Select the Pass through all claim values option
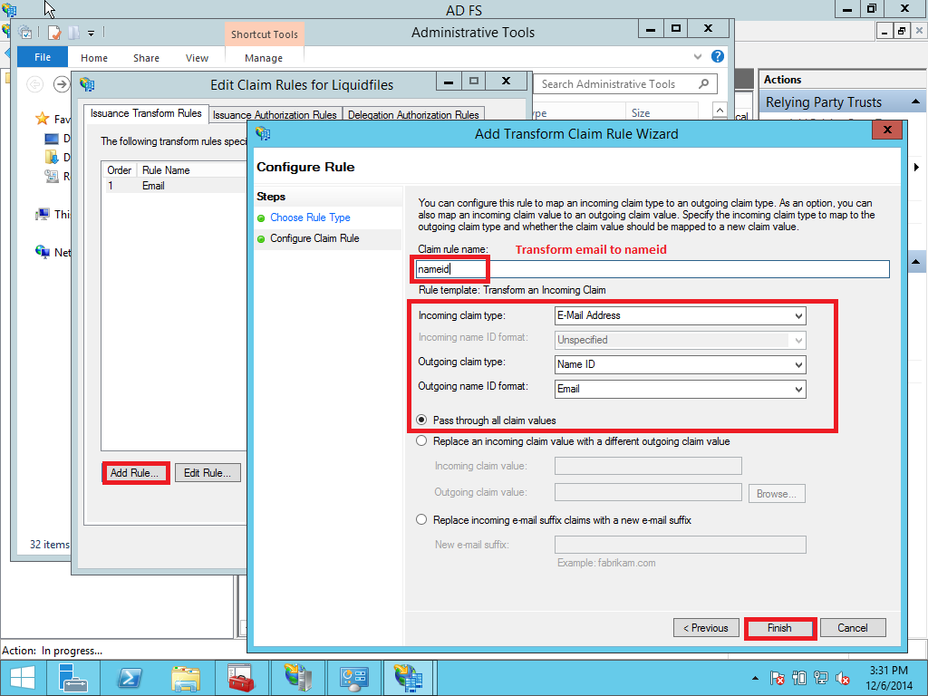 pyautogui.click(x=421, y=419)
